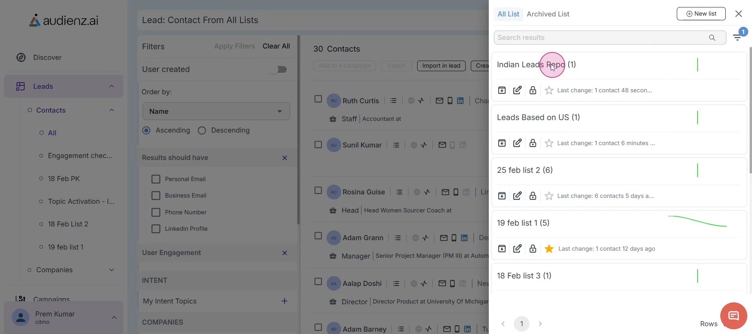
Task: Click Sunil Kumar's globe icon
Action: 414,145
